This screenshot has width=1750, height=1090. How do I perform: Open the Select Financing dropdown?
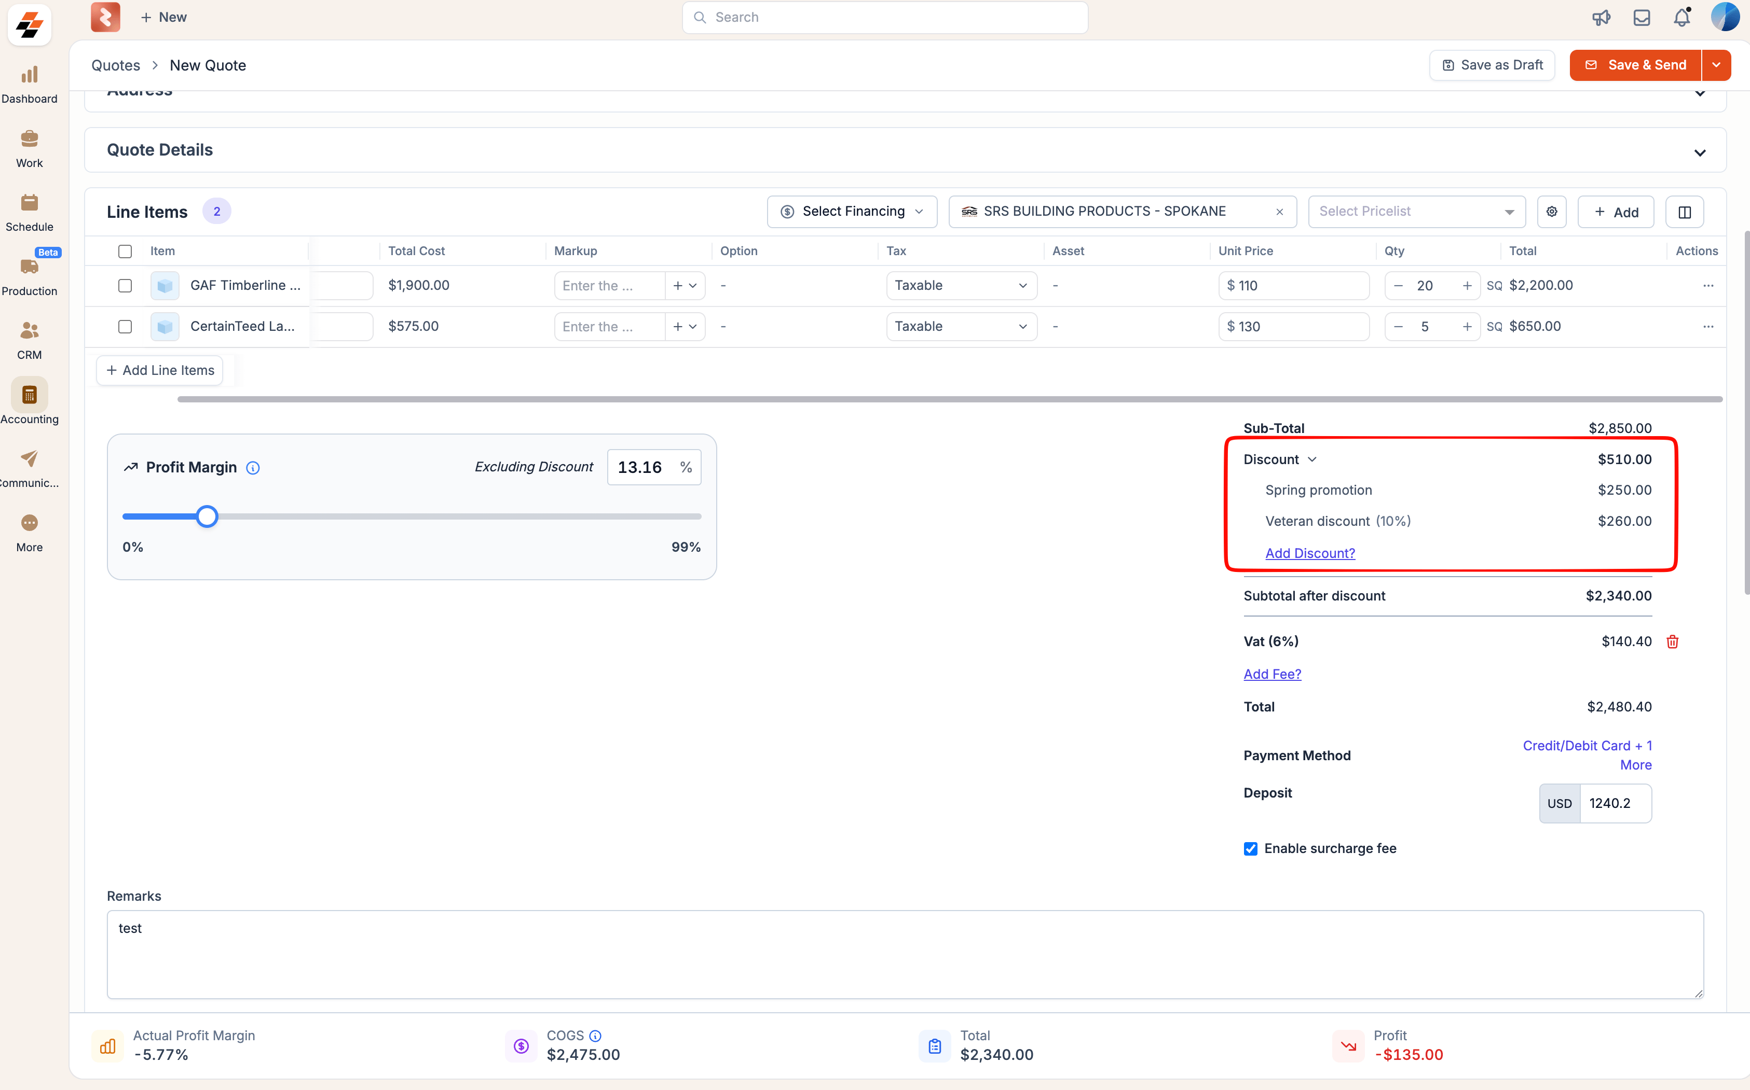click(852, 212)
